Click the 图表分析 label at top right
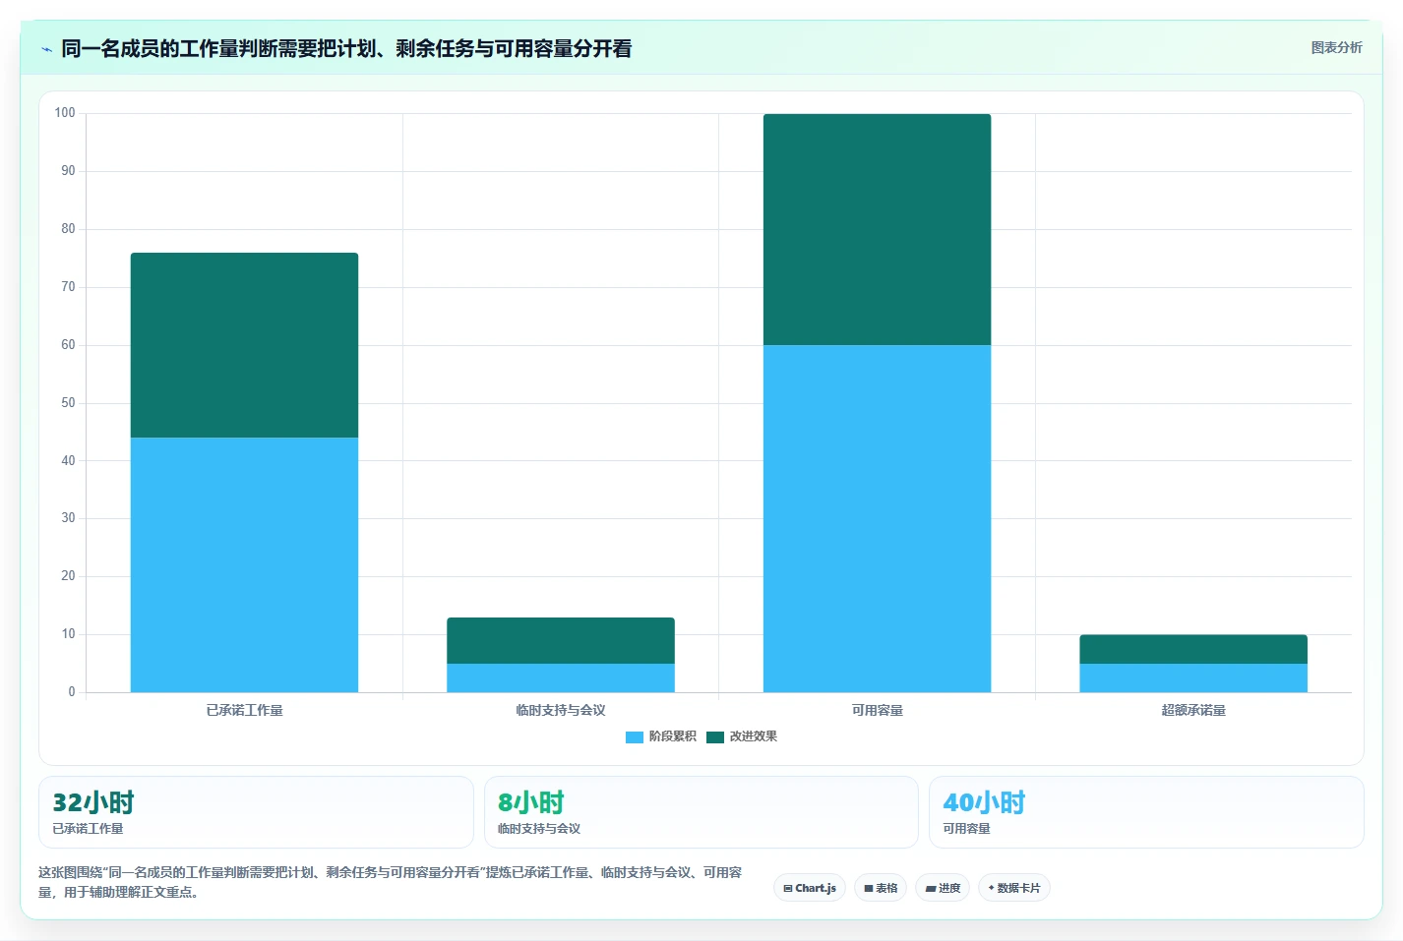This screenshot has width=1403, height=941. [x=1336, y=47]
